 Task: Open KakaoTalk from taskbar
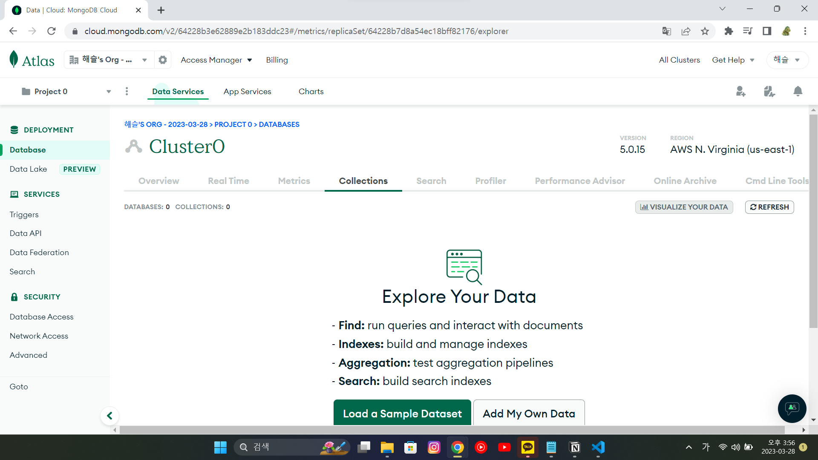pos(528,447)
